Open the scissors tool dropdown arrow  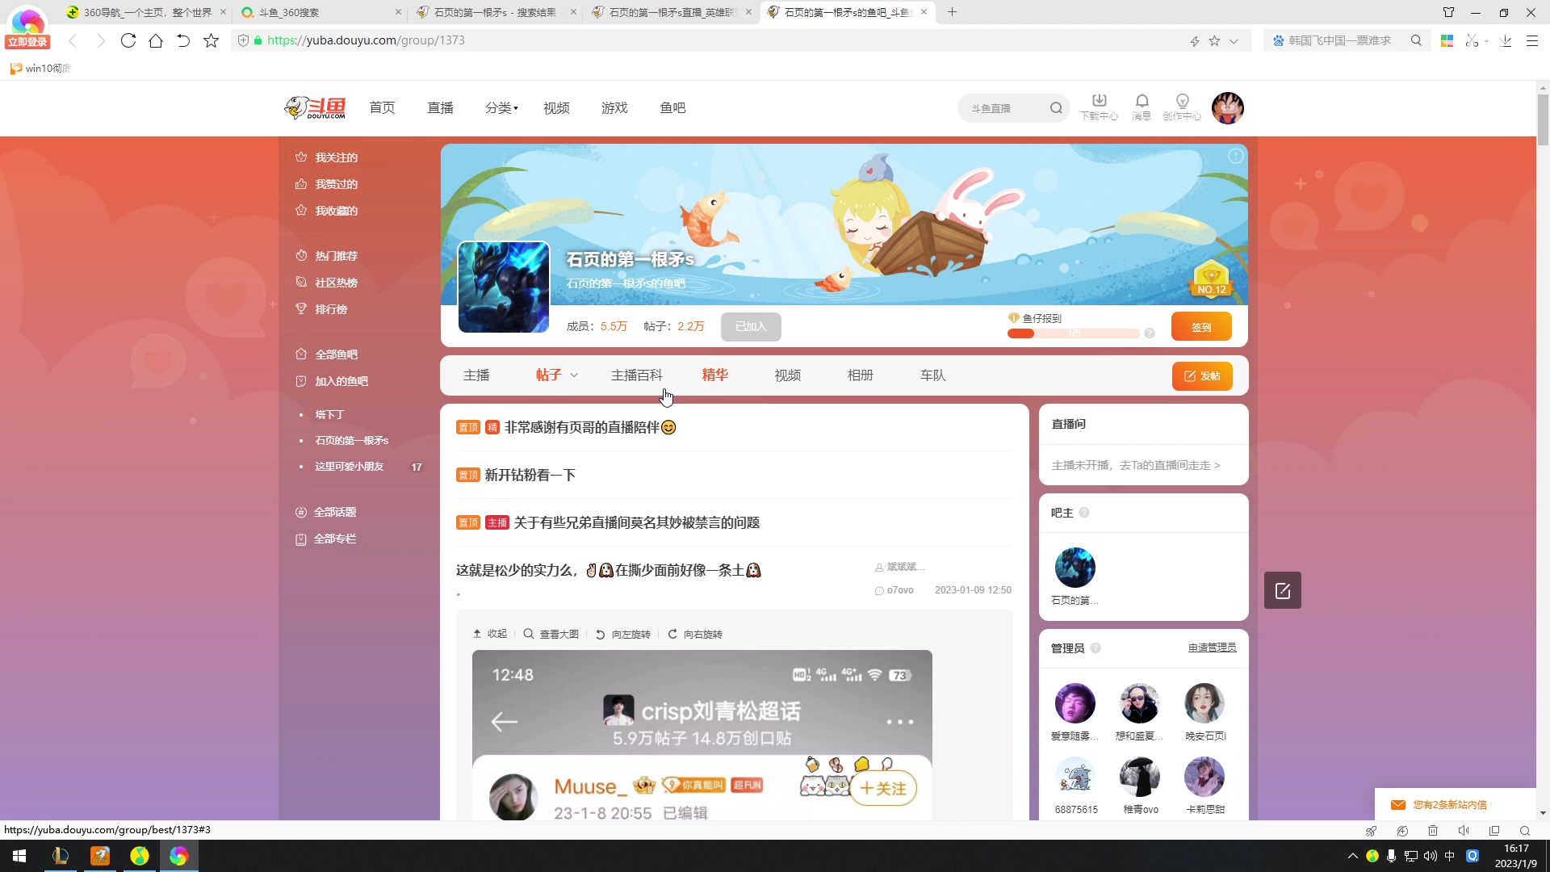pos(1486,41)
